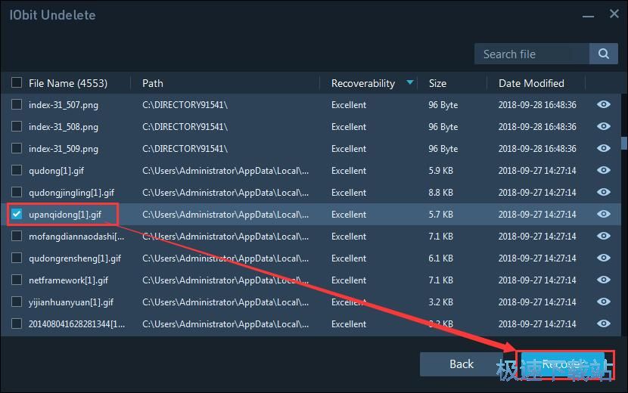Click eye icon for upanqidong[1].gif row
Image resolution: width=628 pixels, height=393 pixels.
604,215
